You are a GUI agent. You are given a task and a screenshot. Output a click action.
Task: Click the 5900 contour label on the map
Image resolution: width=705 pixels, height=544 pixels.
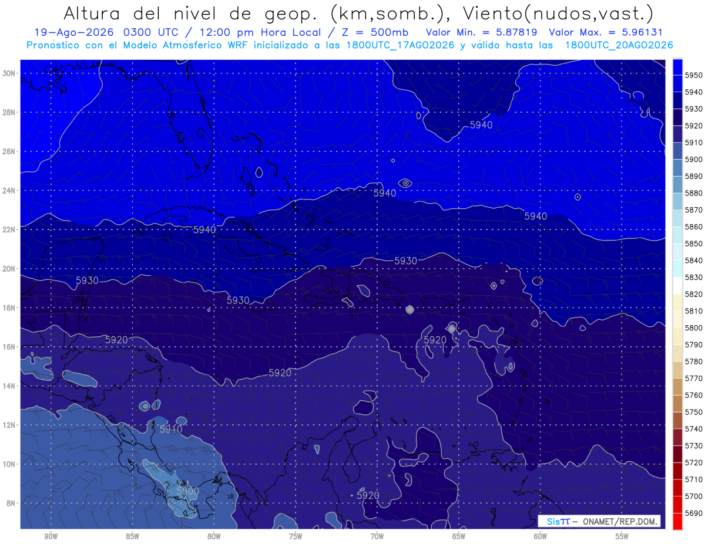click(187, 491)
